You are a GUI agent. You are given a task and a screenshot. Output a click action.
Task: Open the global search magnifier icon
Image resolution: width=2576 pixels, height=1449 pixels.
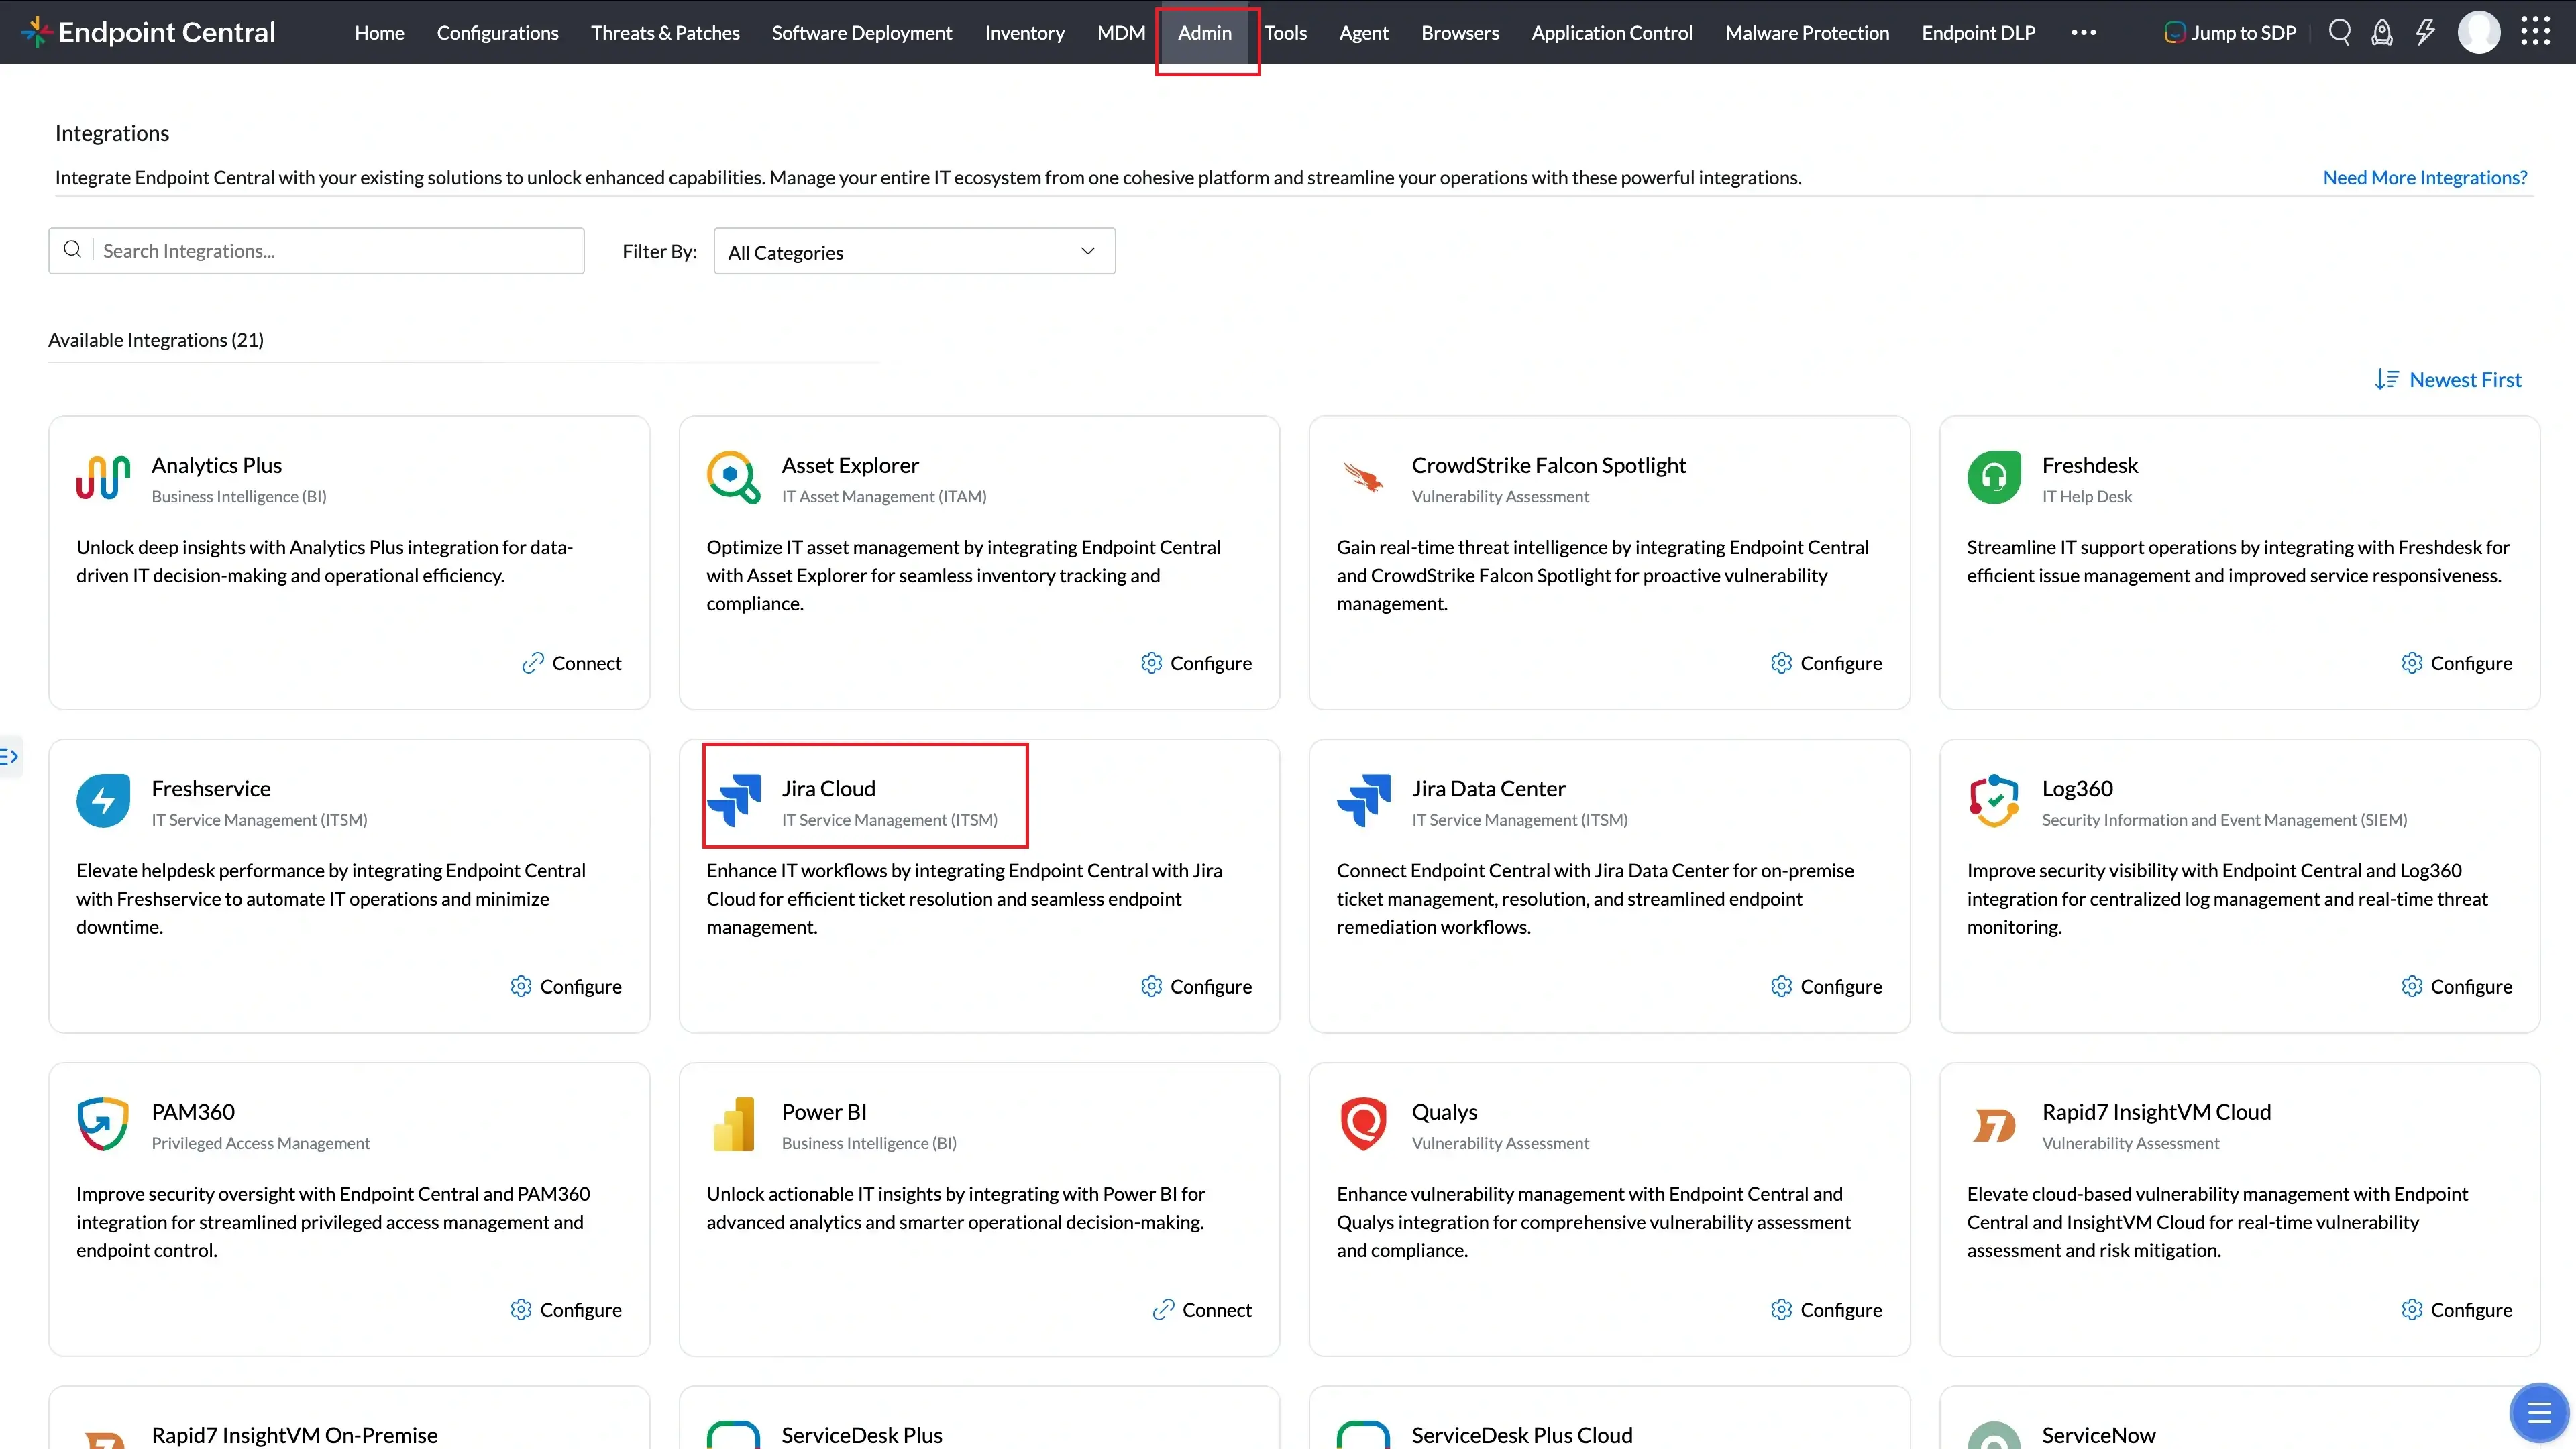click(2340, 32)
